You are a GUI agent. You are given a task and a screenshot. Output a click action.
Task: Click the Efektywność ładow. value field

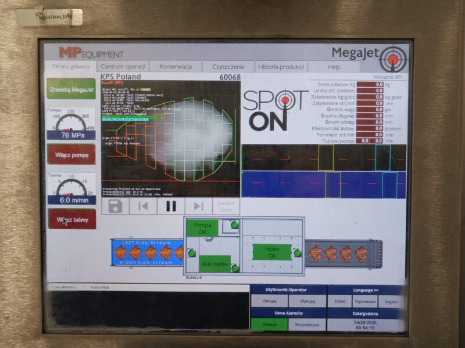point(370,128)
